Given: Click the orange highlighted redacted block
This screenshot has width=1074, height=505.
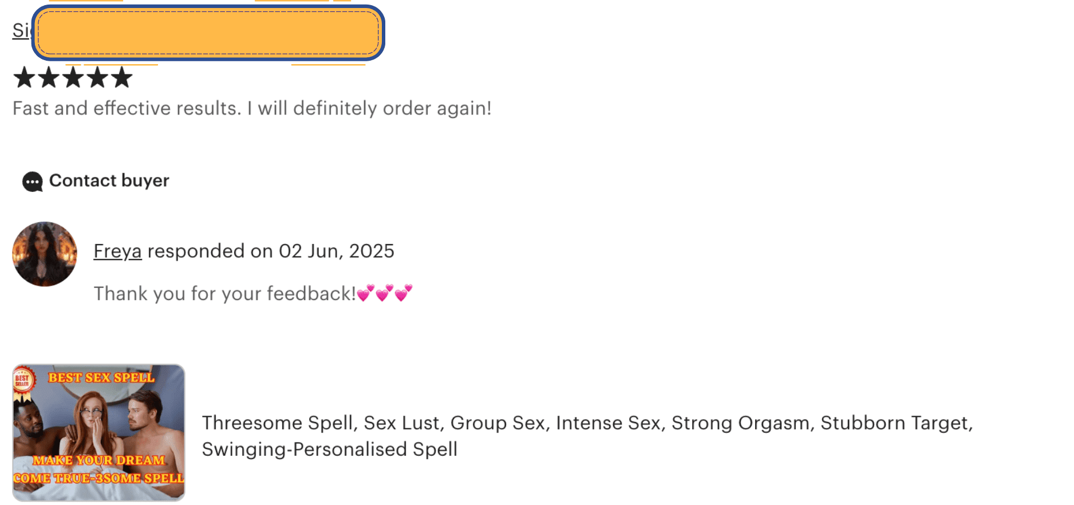Looking at the screenshot, I should coord(208,33).
